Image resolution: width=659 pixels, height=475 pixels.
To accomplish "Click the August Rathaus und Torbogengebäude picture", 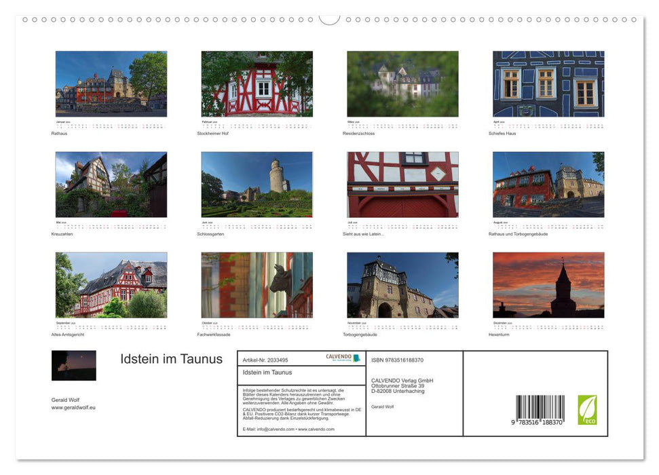I will tap(548, 184).
